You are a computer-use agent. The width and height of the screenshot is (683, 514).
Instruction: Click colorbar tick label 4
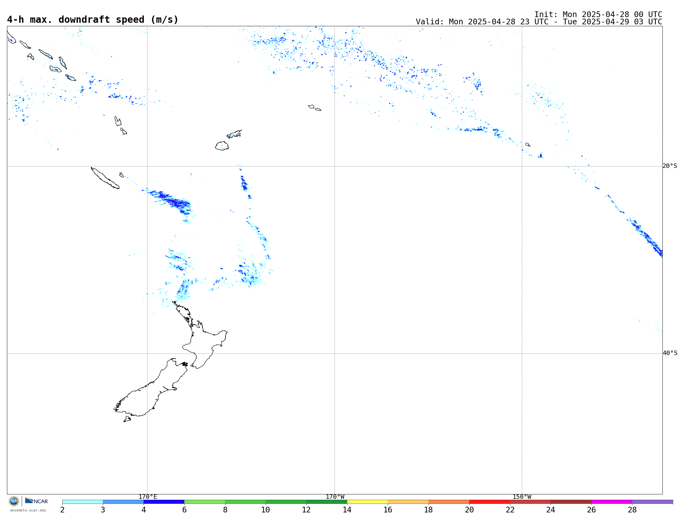click(x=144, y=510)
